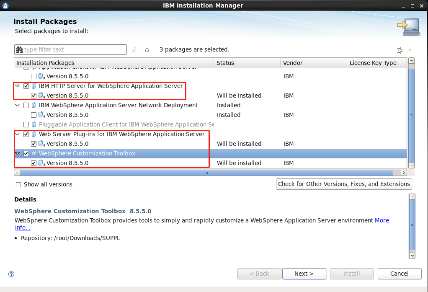Uncheck Version 8.5.5.0 under IBM HTTP Server
This screenshot has width=428, height=292.
34,96
